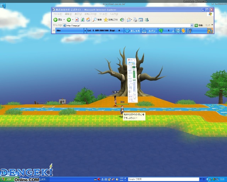Open the おしゃれ shirt button

point(132,31)
